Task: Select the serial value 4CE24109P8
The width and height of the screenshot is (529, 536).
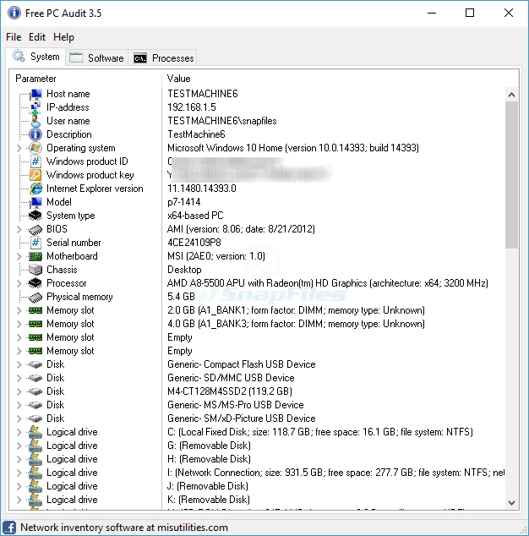Action: 194,243
